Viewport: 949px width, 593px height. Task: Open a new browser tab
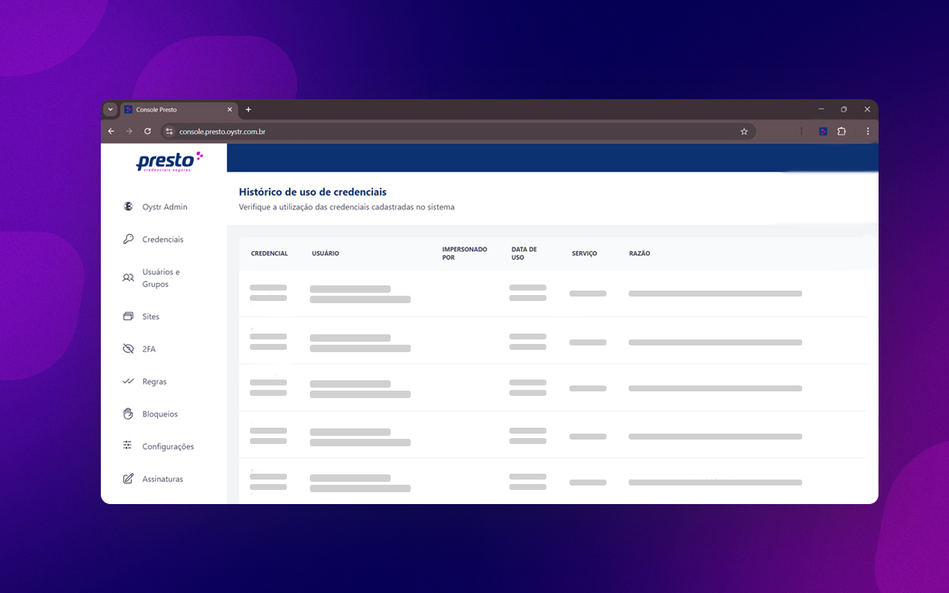[x=248, y=110]
